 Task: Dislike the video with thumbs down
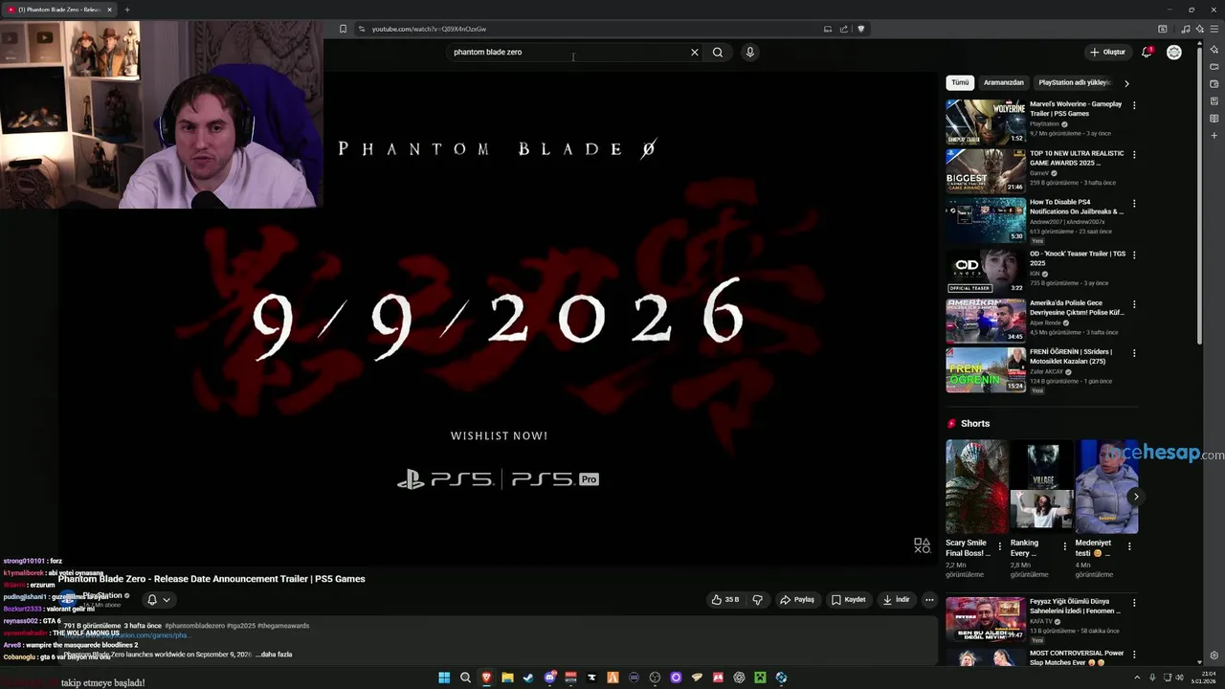tap(757, 600)
